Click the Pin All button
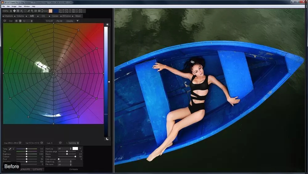 59,21
